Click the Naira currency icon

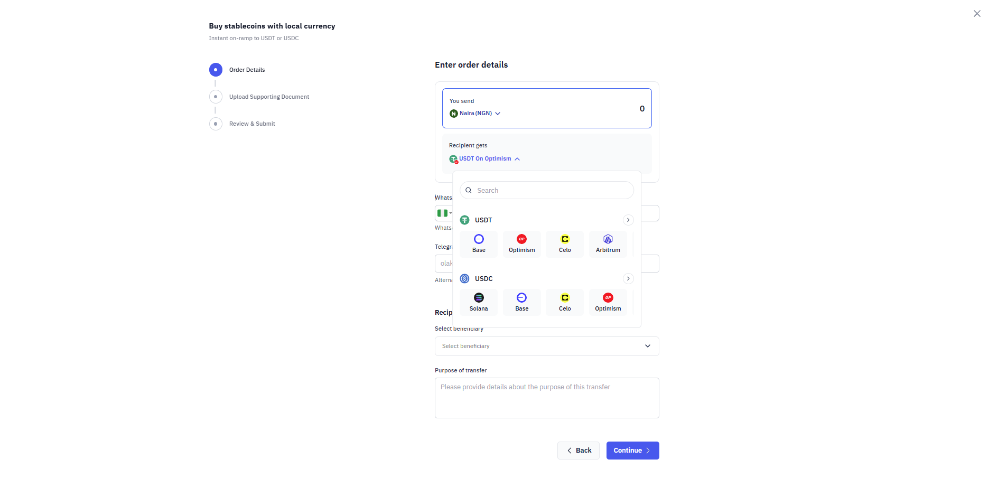453,114
